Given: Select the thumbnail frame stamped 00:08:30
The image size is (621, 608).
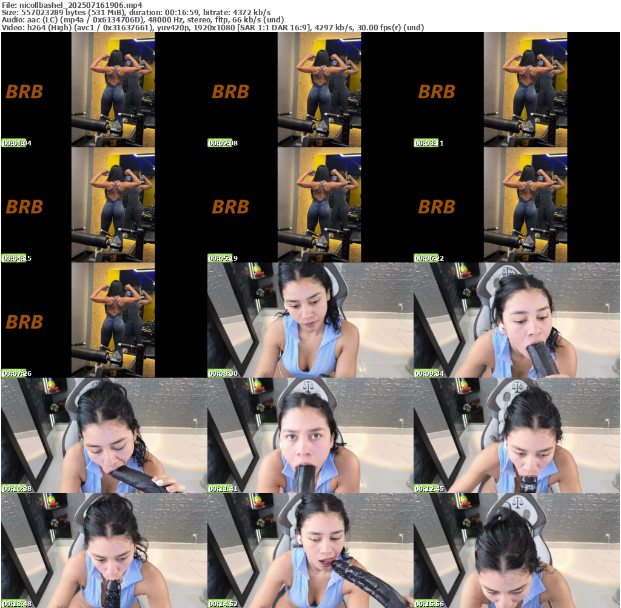Looking at the screenshot, I should [x=310, y=320].
